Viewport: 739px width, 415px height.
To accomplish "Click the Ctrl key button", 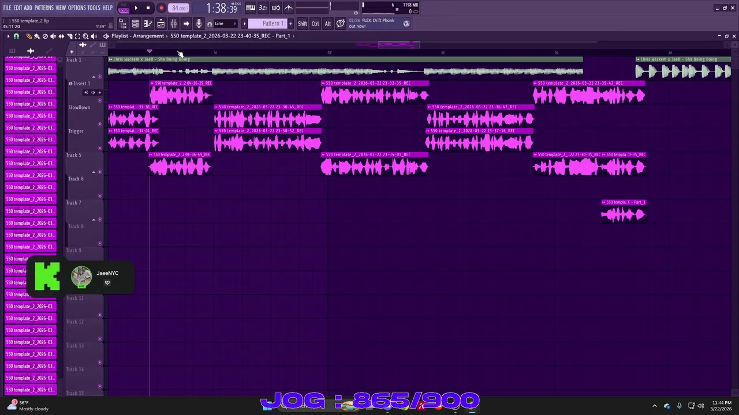I will pyautogui.click(x=315, y=24).
